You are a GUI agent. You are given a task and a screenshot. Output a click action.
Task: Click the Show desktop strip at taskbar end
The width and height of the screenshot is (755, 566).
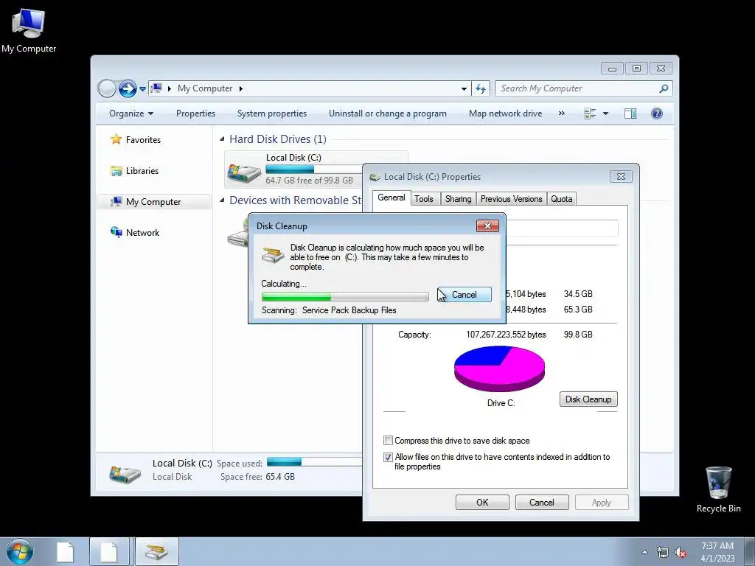click(750, 551)
